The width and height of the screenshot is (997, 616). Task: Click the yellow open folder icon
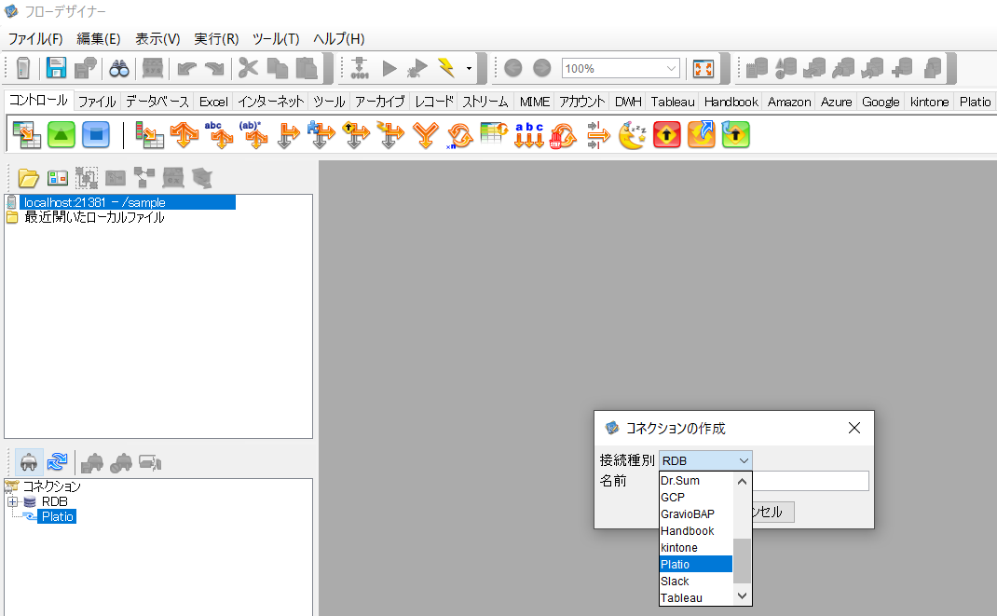pyautogui.click(x=28, y=178)
